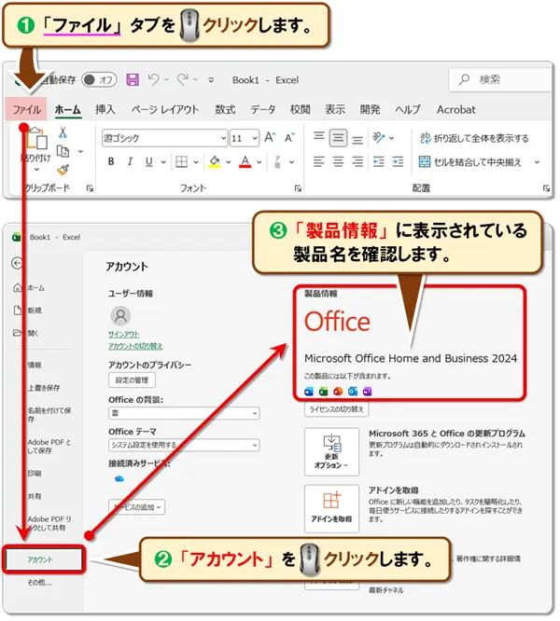Screen dimensions: 560x621
Task: Click セルを結合して中央揃え merge button
Action: pos(470,161)
